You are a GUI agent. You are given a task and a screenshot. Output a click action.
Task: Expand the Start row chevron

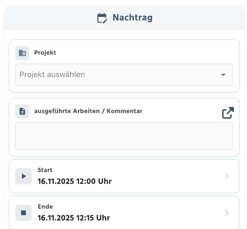pos(226,176)
